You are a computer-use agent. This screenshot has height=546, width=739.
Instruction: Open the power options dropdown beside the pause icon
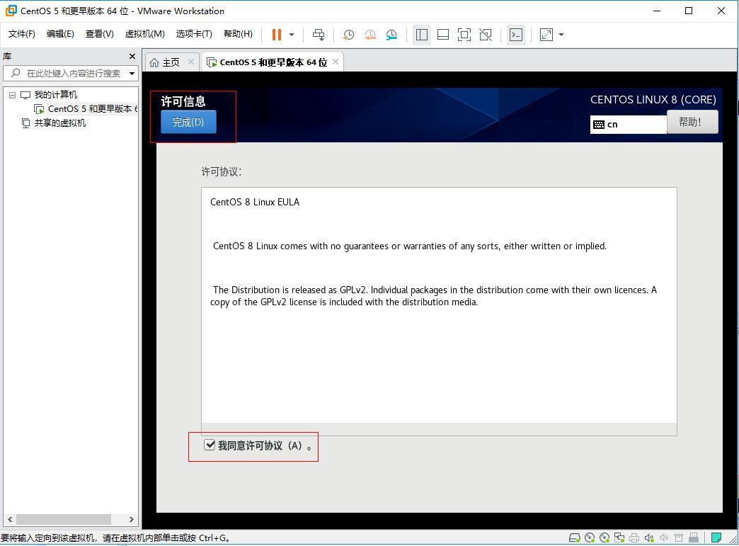292,35
